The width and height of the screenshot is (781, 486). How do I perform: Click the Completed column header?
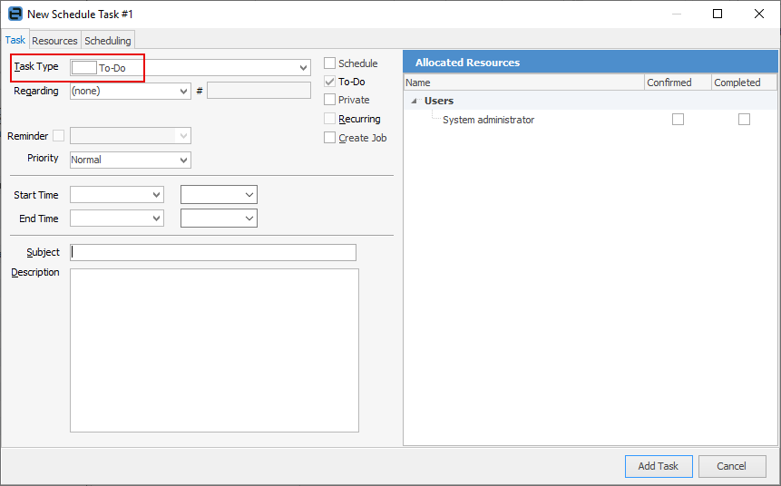744,83
